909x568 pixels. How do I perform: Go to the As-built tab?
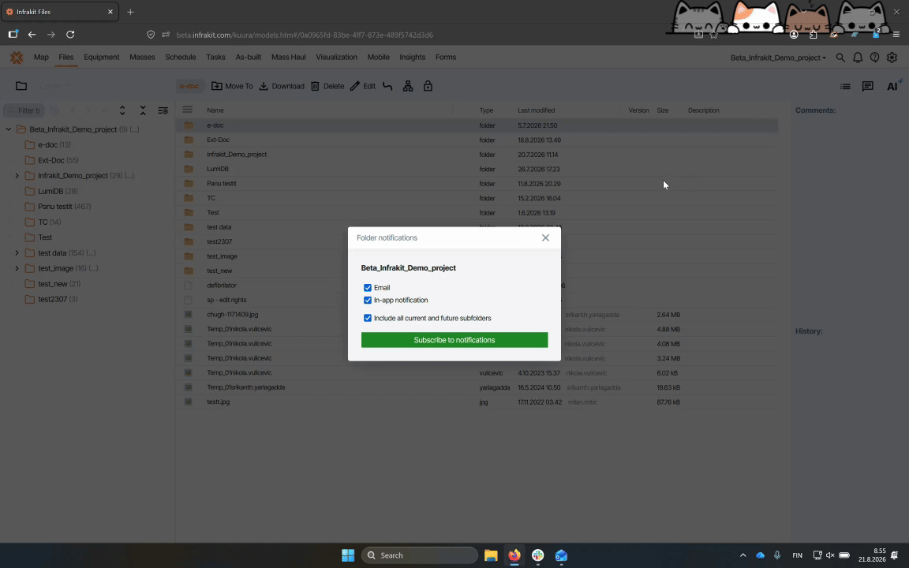[248, 58]
